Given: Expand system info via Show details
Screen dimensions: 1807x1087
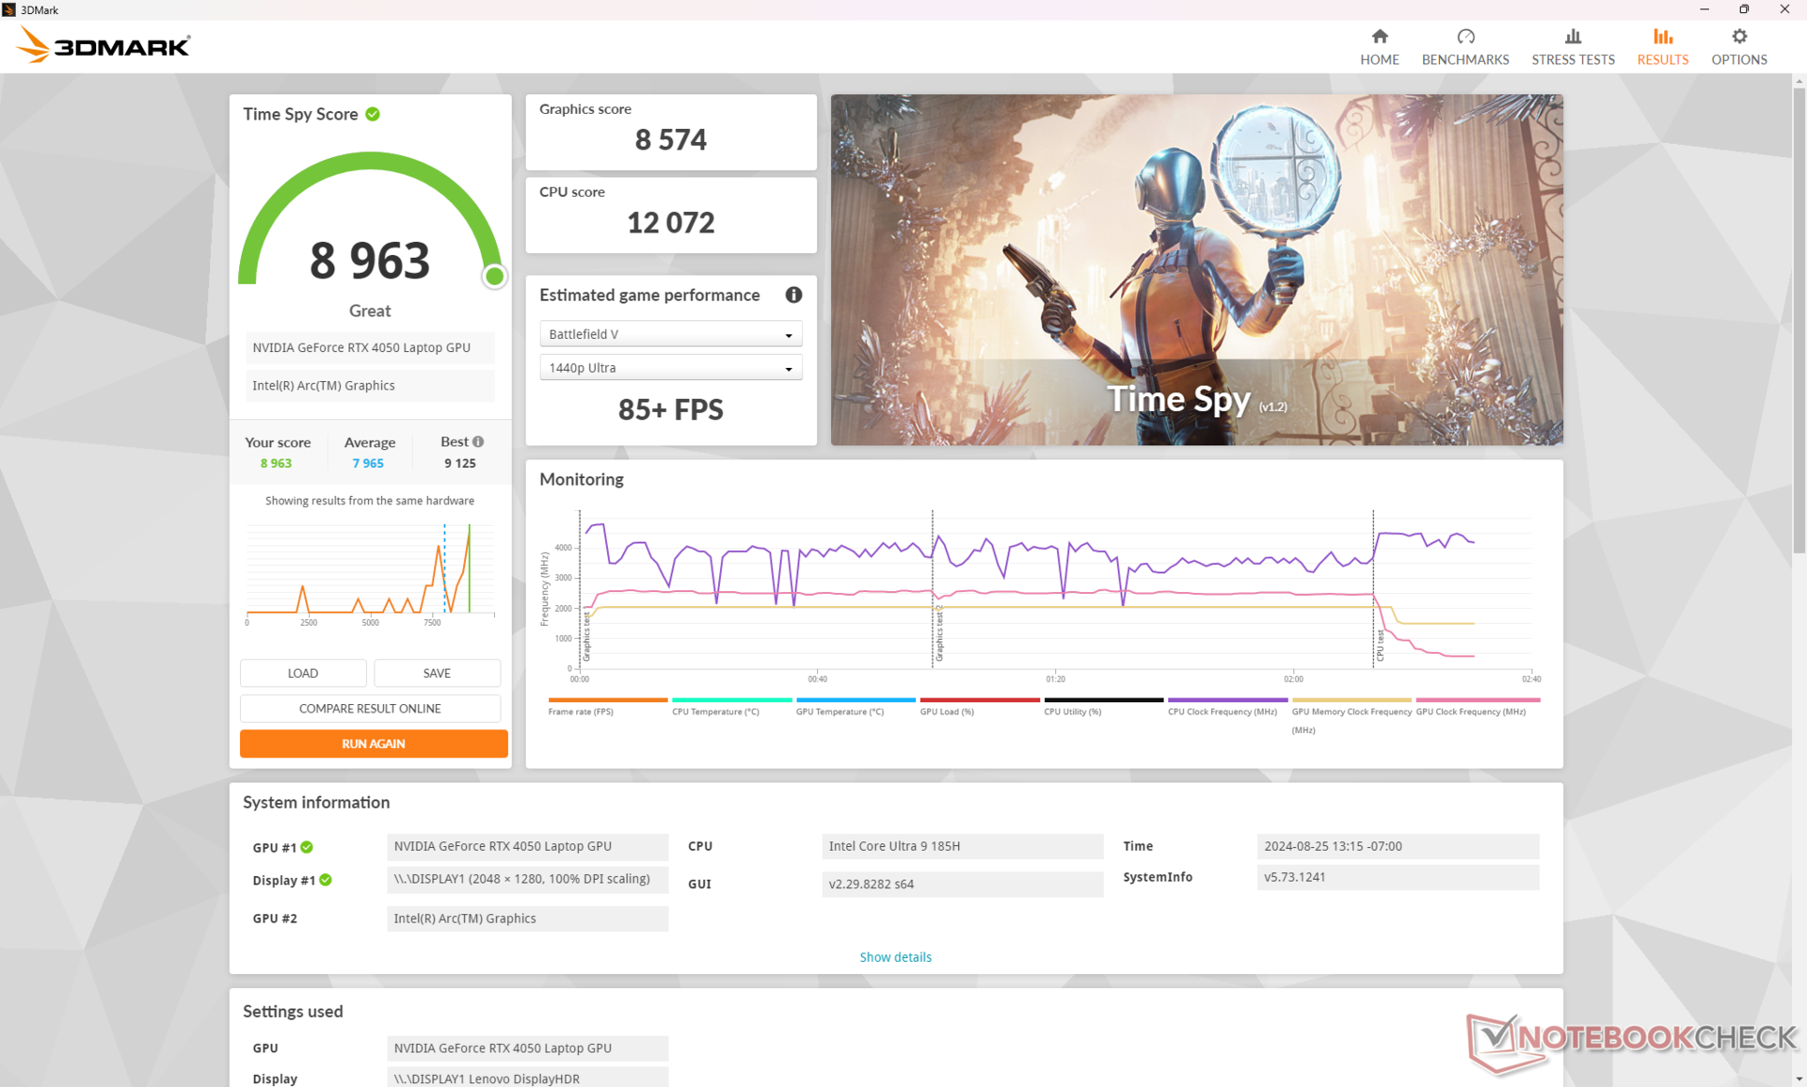Looking at the screenshot, I should point(895,957).
